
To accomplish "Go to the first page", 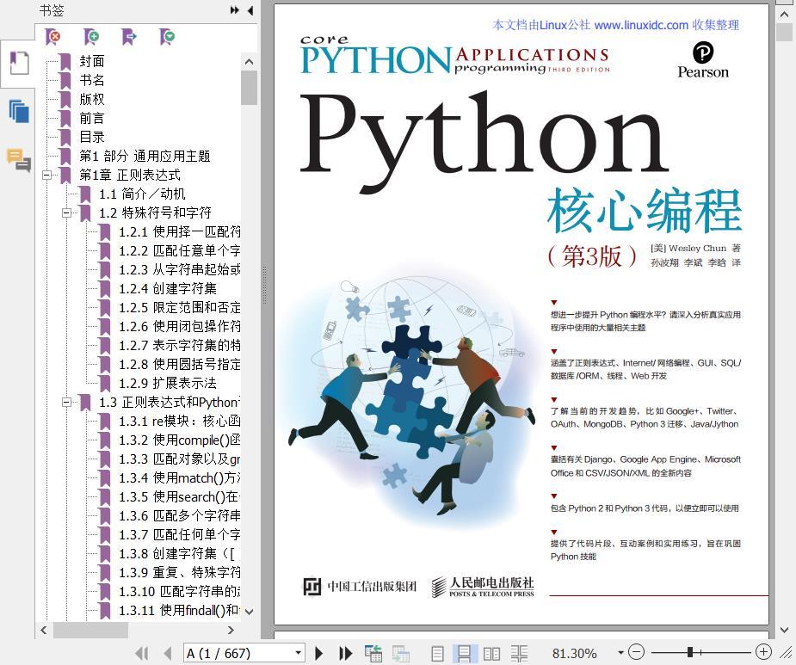I will click(142, 653).
